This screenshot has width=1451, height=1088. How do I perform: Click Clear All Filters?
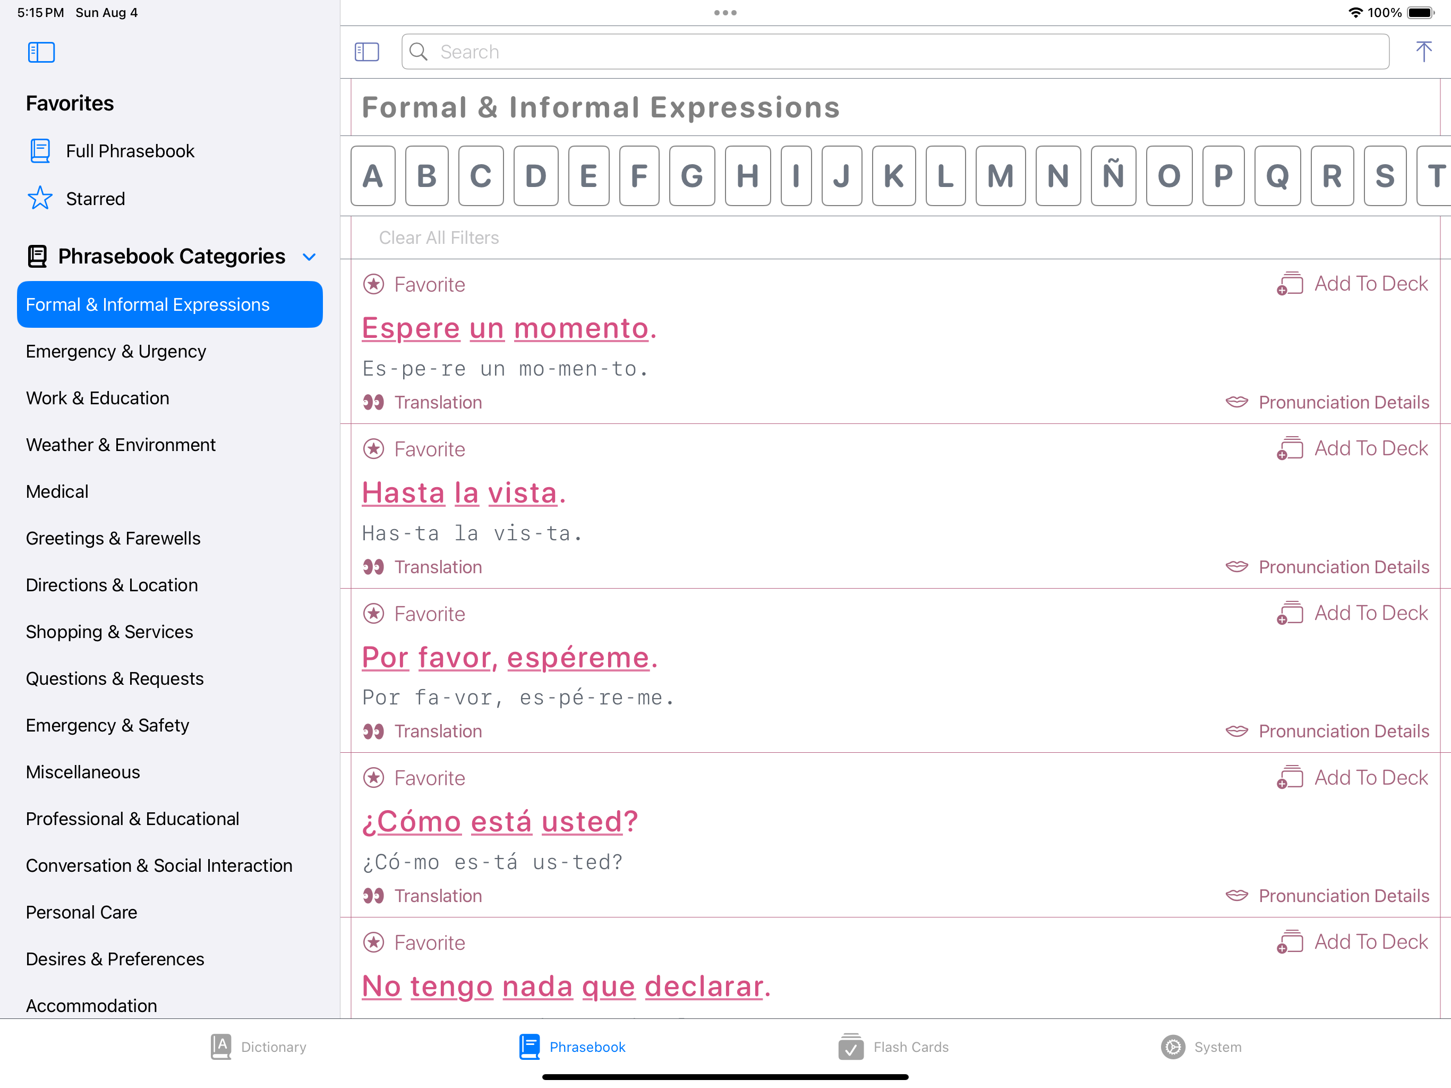(438, 237)
